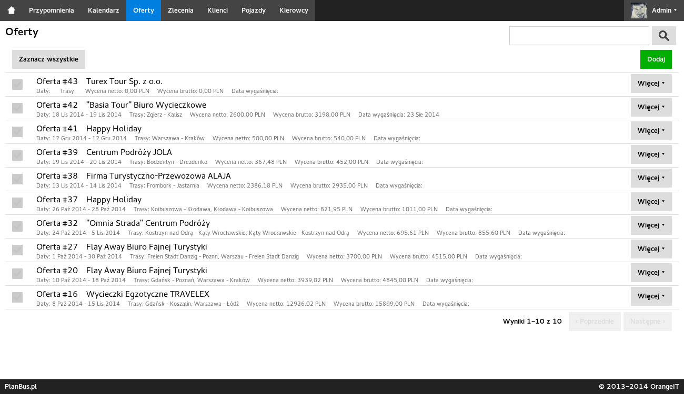
Task: Click the Następne pagination button
Action: coord(648,322)
